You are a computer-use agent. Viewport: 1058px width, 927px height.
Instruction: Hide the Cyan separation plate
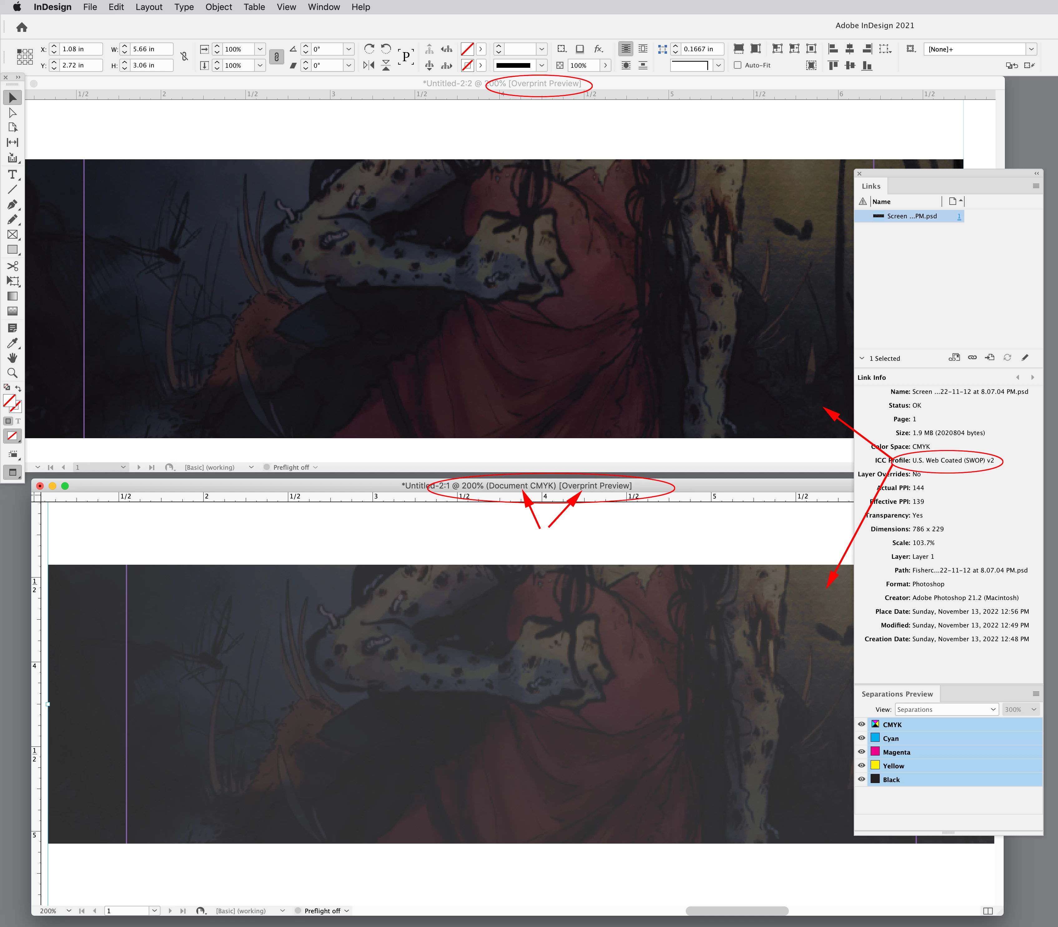tap(862, 738)
